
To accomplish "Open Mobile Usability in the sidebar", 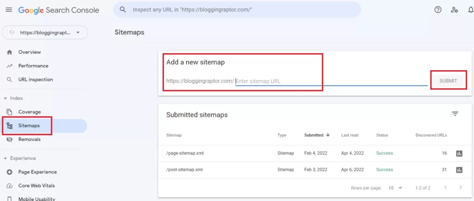I will (37, 199).
